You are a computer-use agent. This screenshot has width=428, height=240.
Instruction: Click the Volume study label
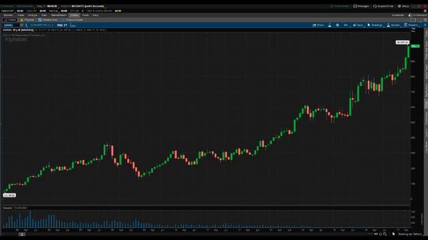7,208
